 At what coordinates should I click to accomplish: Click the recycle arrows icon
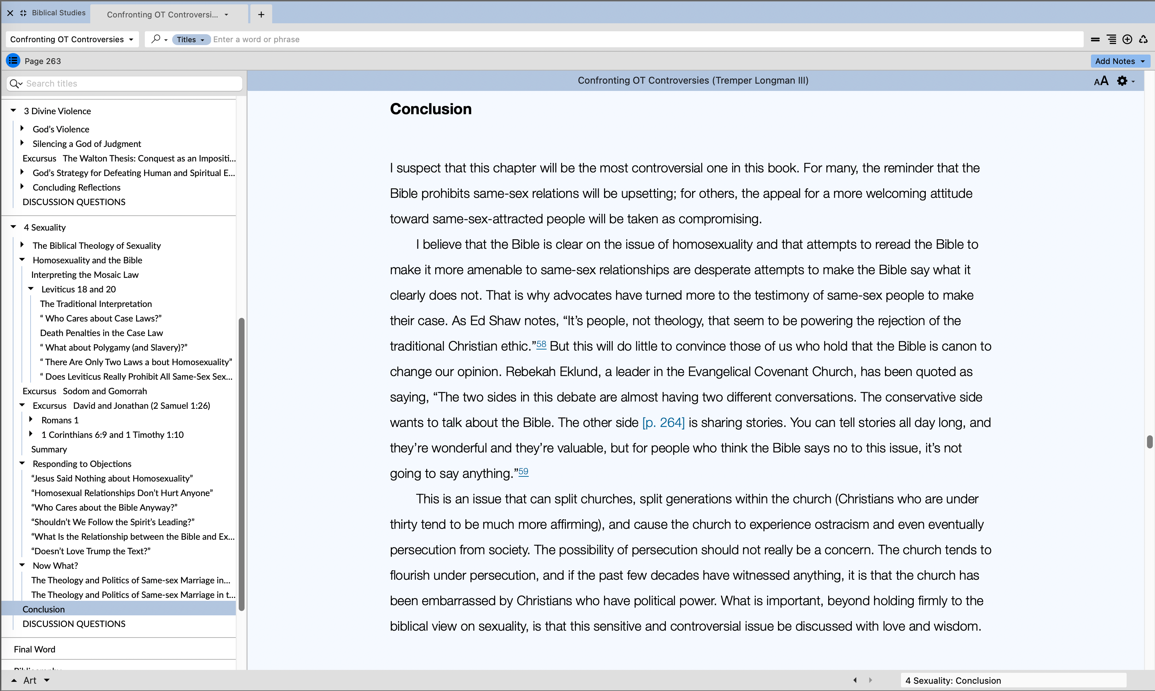point(1143,40)
